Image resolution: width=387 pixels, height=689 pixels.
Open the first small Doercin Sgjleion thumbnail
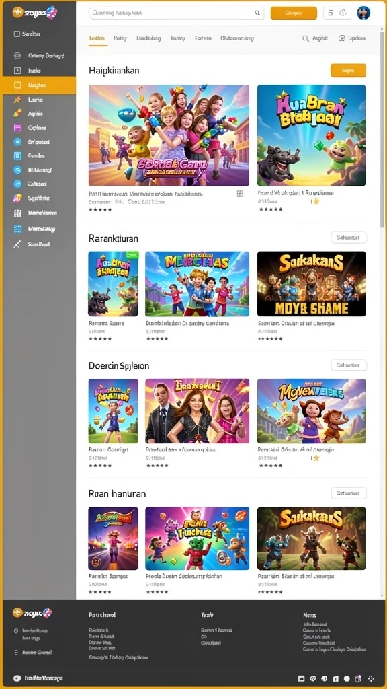tap(113, 411)
